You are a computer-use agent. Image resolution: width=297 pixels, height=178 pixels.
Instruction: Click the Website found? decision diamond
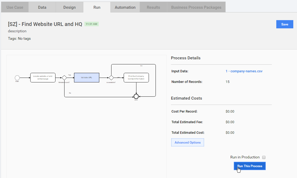click(x=64, y=78)
